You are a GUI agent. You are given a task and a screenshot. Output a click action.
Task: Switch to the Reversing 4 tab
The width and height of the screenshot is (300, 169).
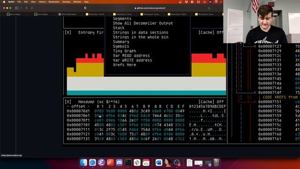[x=178, y=14]
